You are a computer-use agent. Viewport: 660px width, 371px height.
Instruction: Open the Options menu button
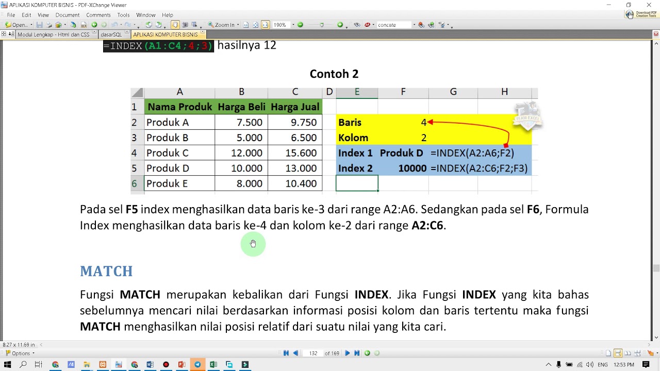[21, 353]
